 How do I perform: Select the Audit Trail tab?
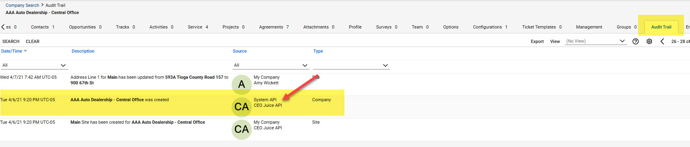(x=661, y=27)
